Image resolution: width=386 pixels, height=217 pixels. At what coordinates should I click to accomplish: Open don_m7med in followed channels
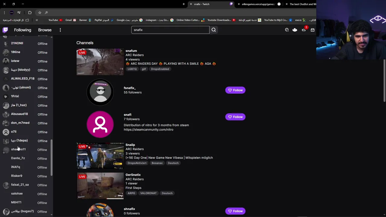26,123
